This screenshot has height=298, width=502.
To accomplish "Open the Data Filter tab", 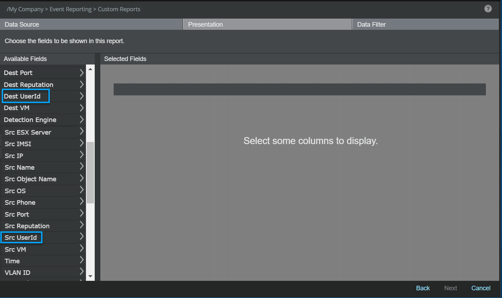I will click(426, 25).
